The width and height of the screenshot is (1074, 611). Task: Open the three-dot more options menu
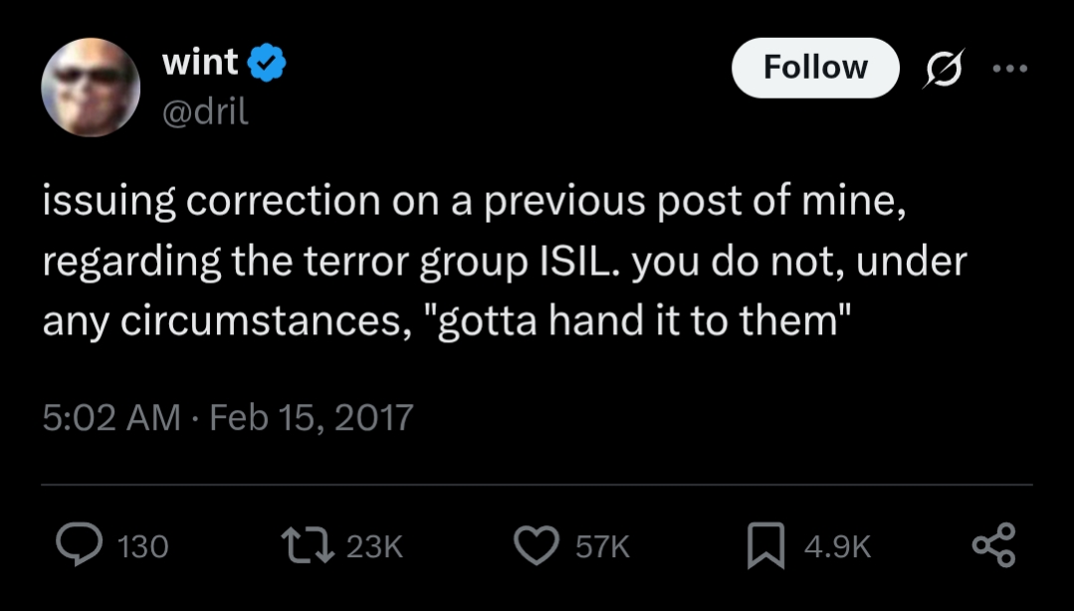coord(1008,69)
